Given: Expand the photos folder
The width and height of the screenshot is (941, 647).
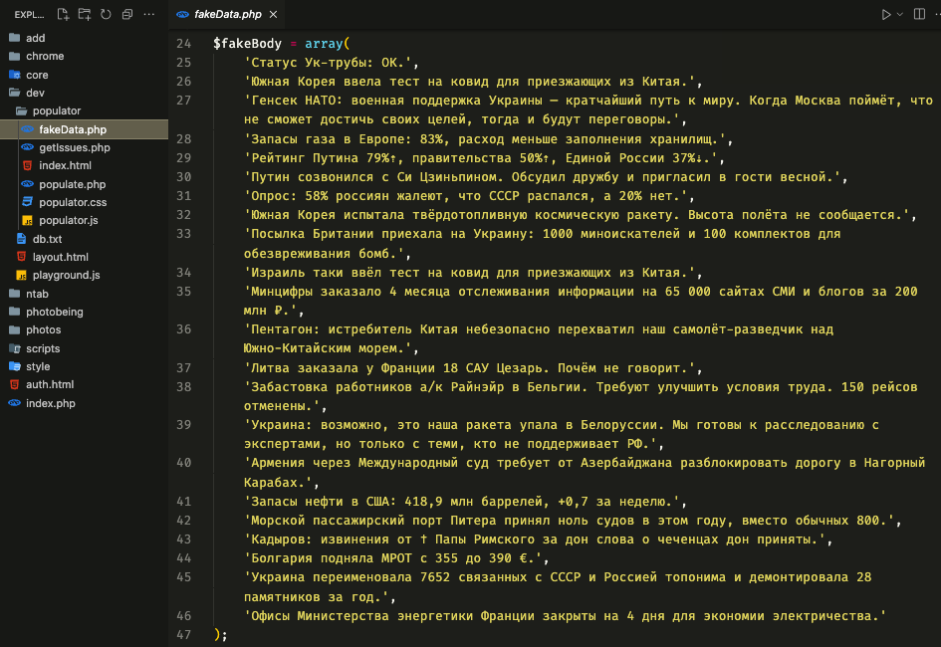Looking at the screenshot, I should [x=84, y=329].
